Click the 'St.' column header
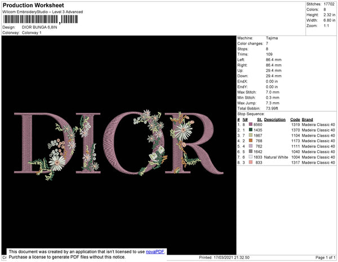Screen dimensions: 338x262 pos(260,120)
